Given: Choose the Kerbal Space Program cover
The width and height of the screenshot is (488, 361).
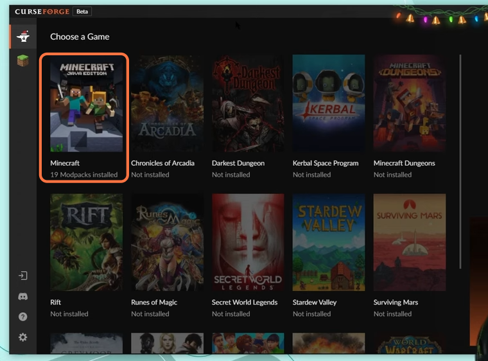Looking at the screenshot, I should [329, 103].
